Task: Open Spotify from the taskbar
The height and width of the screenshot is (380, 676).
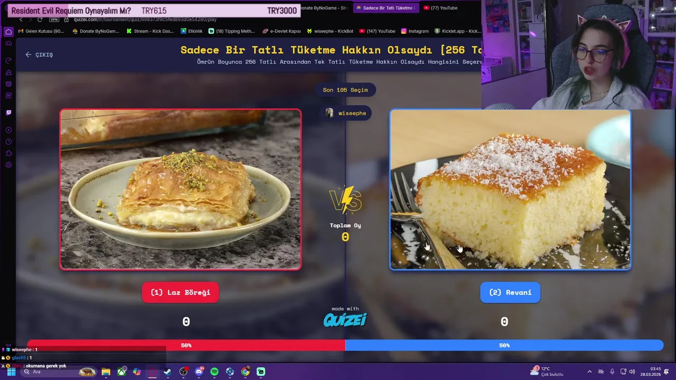Action: coord(214,372)
